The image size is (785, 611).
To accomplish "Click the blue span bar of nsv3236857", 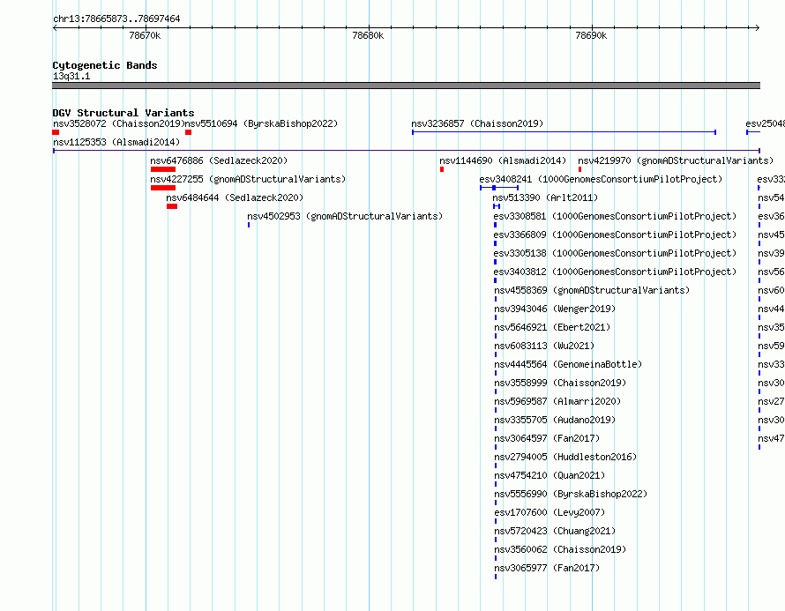I will point(564,132).
